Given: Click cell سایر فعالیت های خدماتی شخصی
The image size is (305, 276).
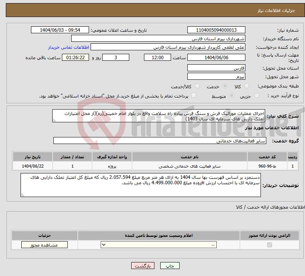Looking at the screenshot, I should pos(190,166).
